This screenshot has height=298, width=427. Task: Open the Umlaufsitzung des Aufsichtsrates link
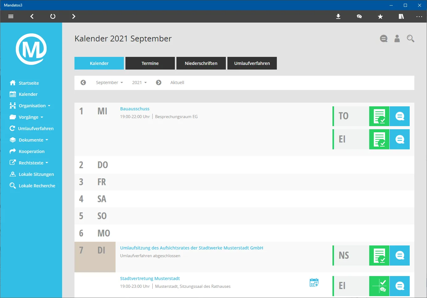click(192, 248)
